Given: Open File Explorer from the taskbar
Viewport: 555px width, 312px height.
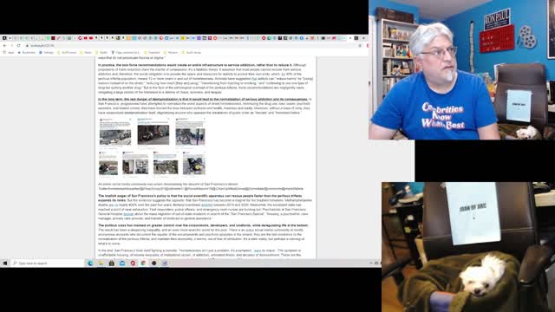Looking at the screenshot, I should tap(101, 263).
